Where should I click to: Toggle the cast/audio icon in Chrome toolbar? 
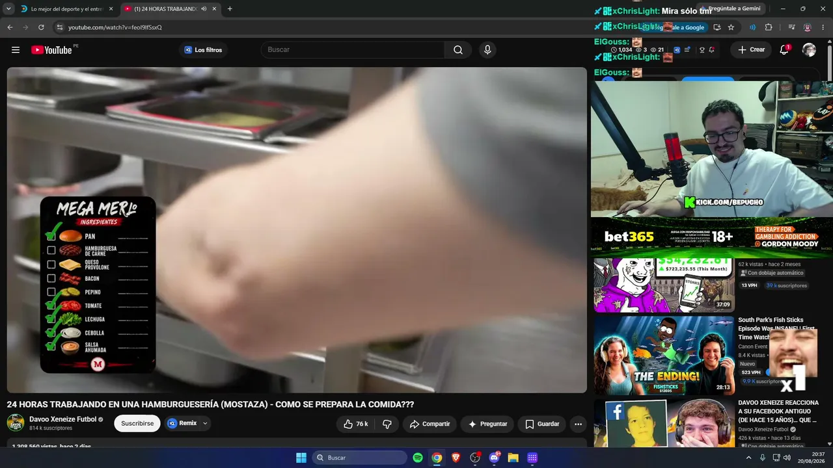click(752, 27)
